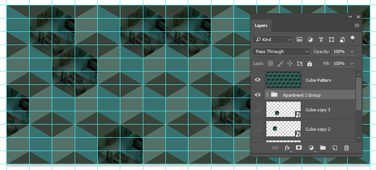Hide the Apartment 1 Group
Viewport: 376px width, 170px height.
[x=257, y=95]
